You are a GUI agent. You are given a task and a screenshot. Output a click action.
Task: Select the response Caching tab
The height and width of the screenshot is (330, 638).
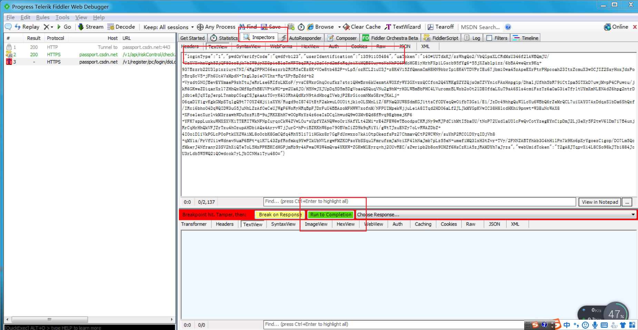point(423,224)
